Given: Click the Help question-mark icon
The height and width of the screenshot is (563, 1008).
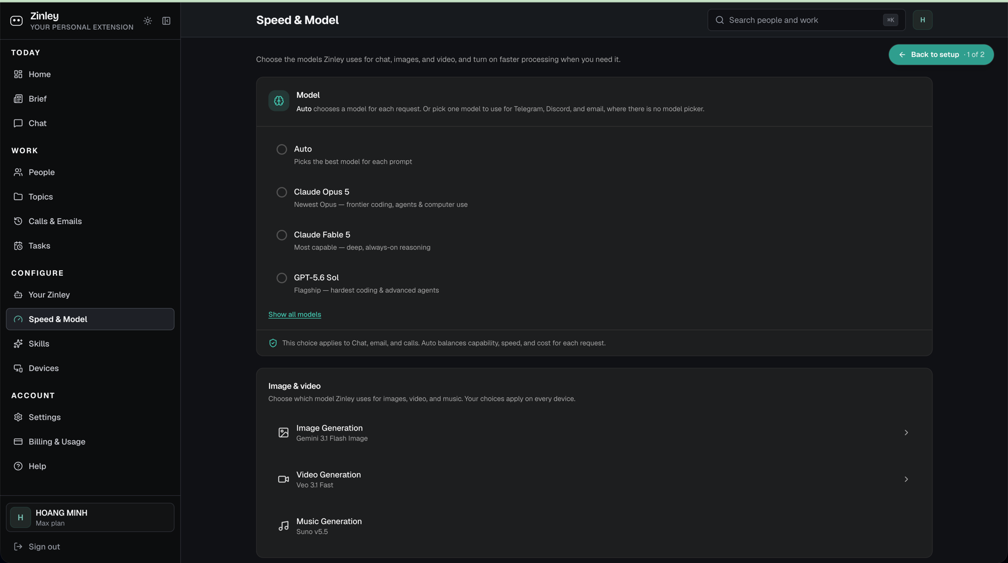Looking at the screenshot, I should point(18,466).
